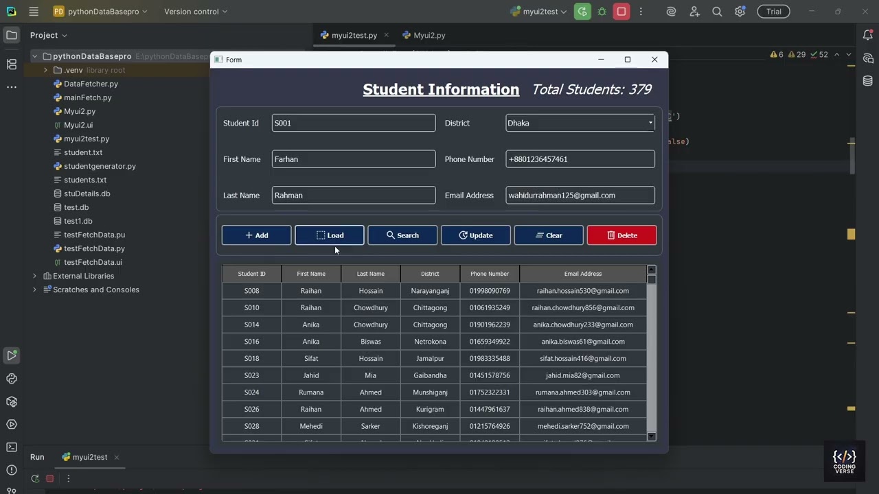Screen dimensions: 879x494
Task: Click the District column header
Action: 430,274
